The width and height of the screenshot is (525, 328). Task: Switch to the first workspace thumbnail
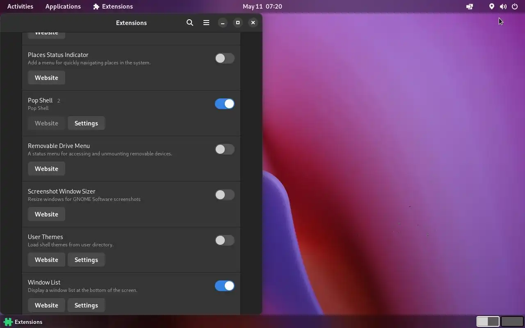488,321
